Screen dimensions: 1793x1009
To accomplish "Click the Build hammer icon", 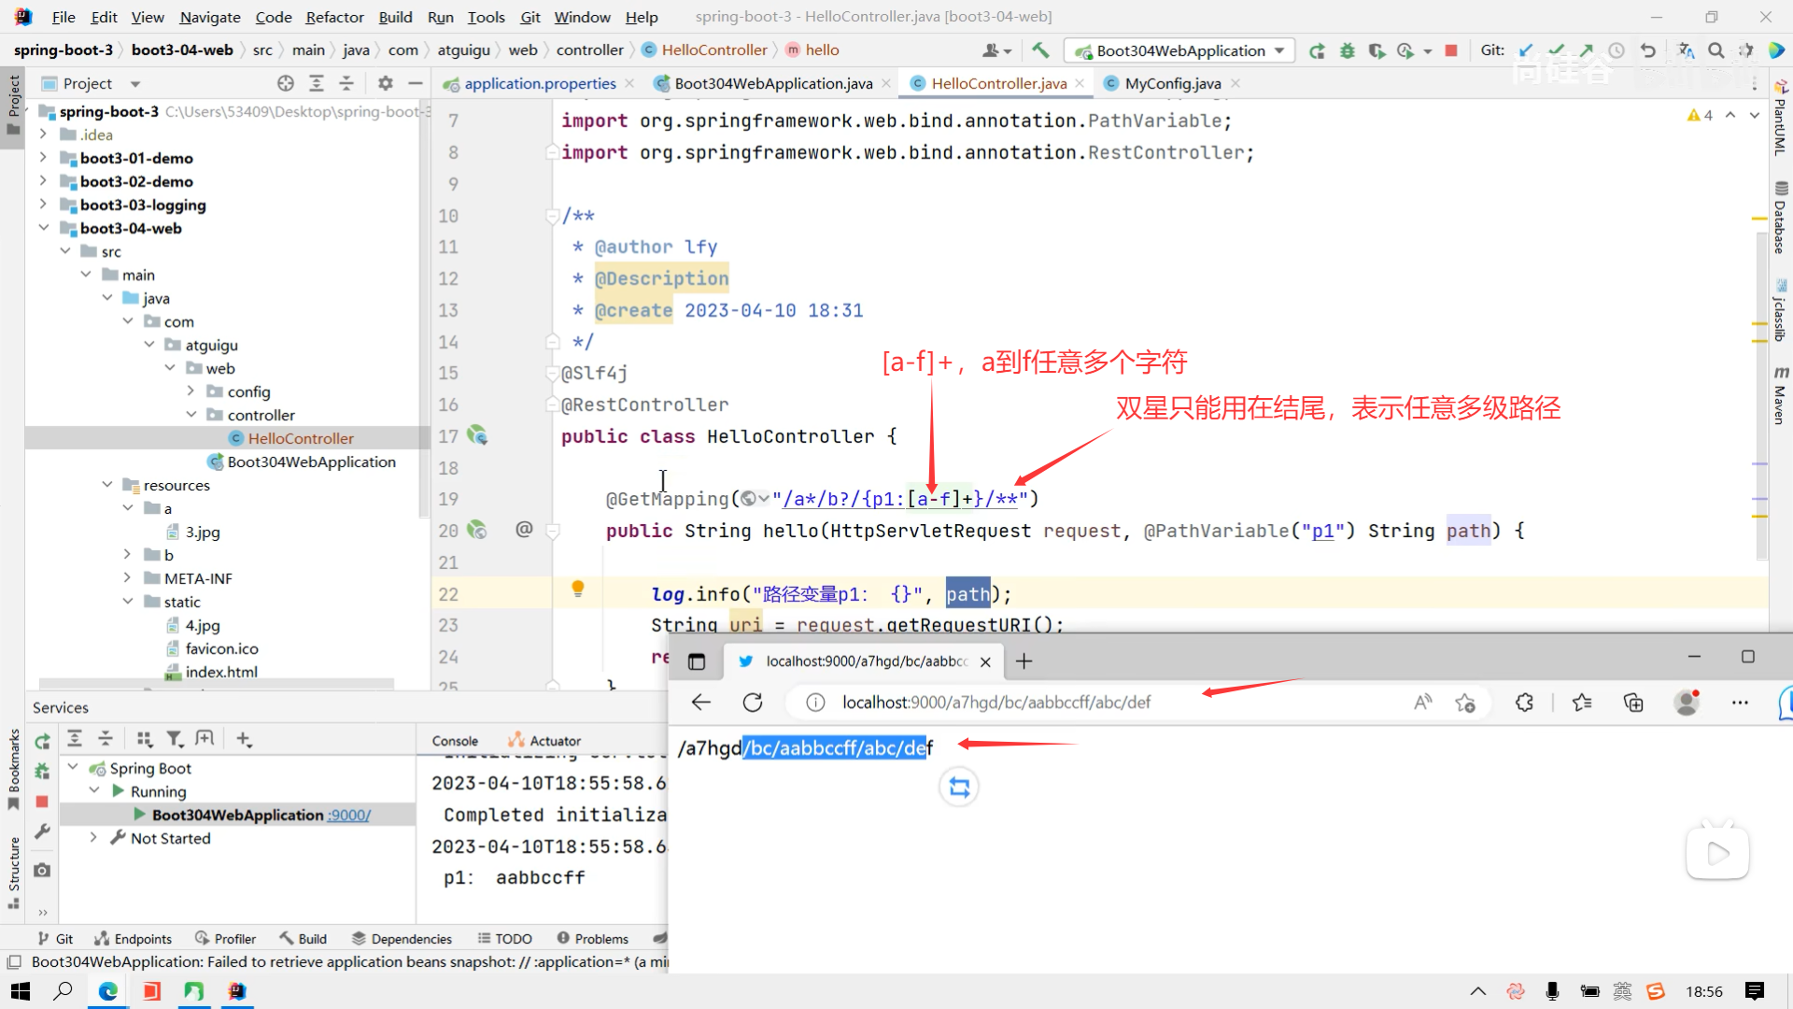I will point(1040,50).
